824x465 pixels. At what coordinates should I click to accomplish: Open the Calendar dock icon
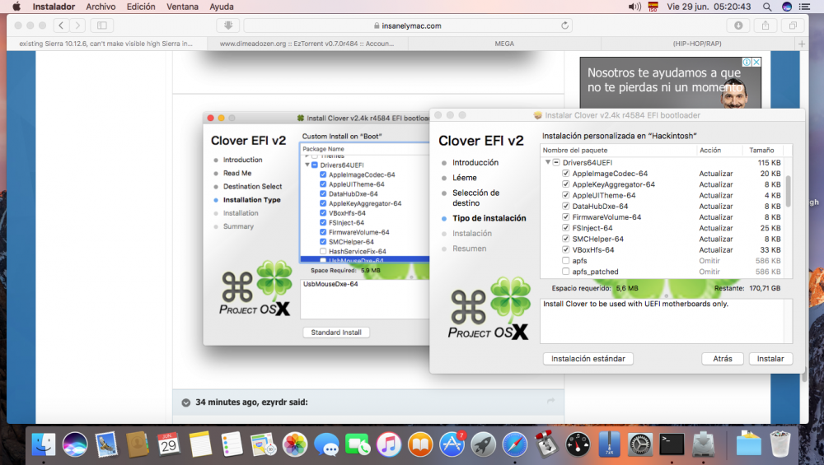click(169, 444)
